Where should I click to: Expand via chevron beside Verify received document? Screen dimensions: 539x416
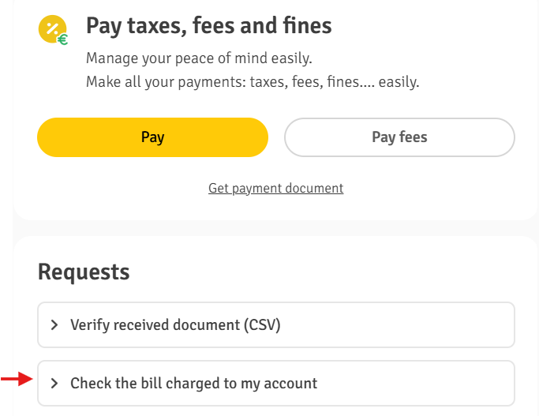pos(54,325)
